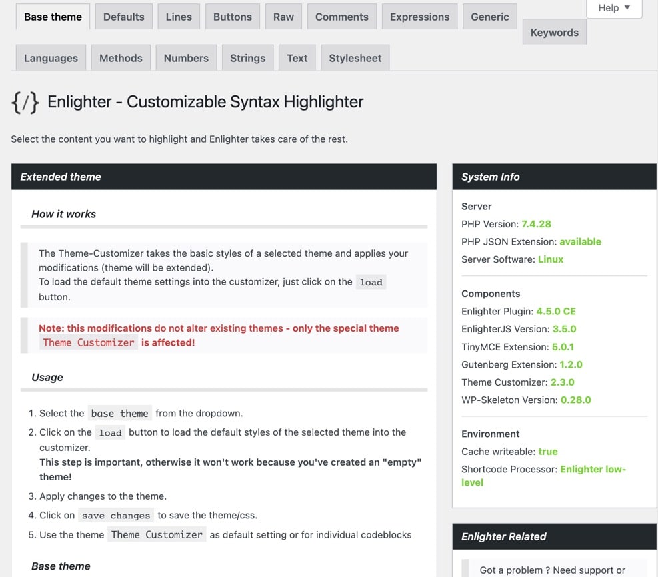Image resolution: width=658 pixels, height=577 pixels.
Task: Click the Enlighter curly braces logo icon
Action: pos(25,102)
